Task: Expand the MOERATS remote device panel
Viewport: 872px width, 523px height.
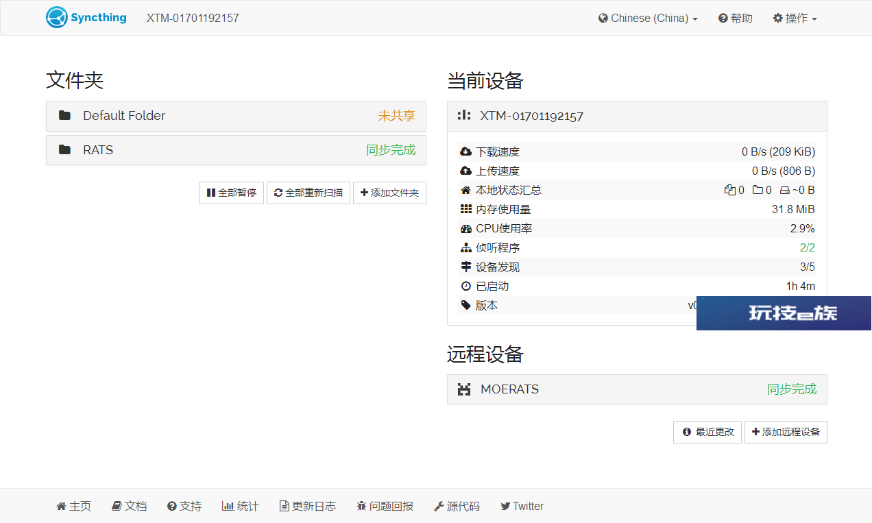Action: coord(637,389)
